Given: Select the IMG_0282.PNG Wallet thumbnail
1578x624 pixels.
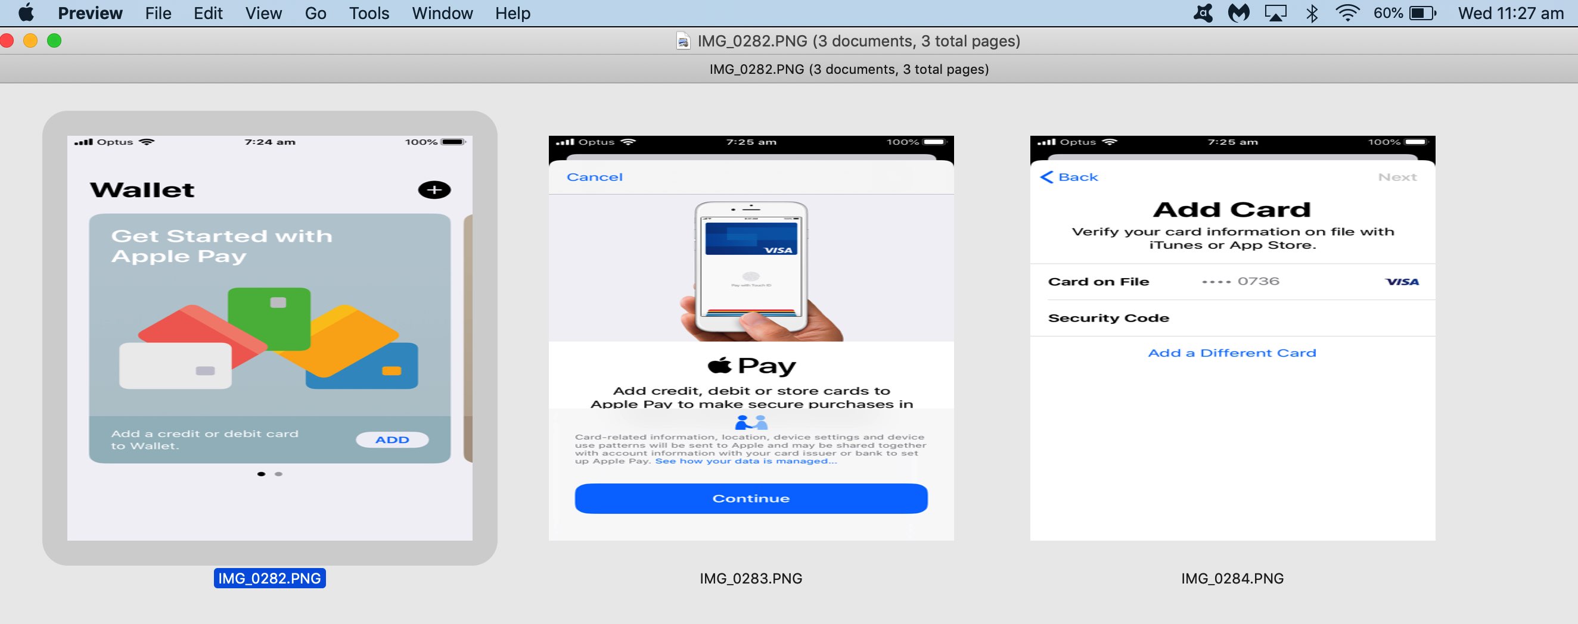Looking at the screenshot, I should 269,338.
